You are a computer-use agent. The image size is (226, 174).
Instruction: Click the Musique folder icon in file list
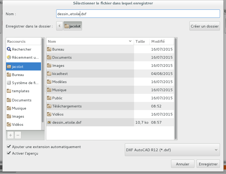tap(49, 90)
